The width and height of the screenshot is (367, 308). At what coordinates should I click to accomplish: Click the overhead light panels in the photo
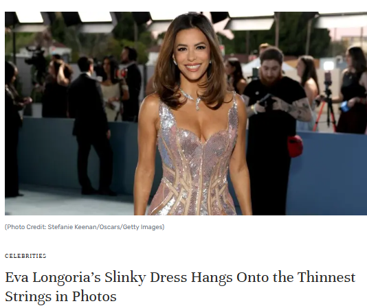pyautogui.click(x=95, y=18)
